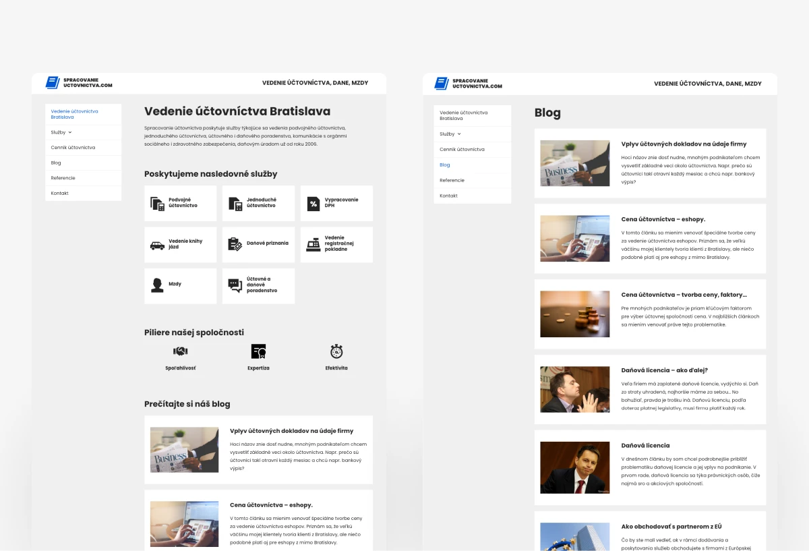This screenshot has width=809, height=551.
Task: Click the Efektivita pillar label
Action: [x=336, y=368]
